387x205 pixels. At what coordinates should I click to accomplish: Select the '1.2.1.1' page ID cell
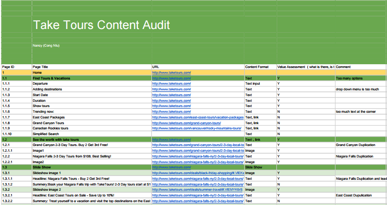(17, 151)
